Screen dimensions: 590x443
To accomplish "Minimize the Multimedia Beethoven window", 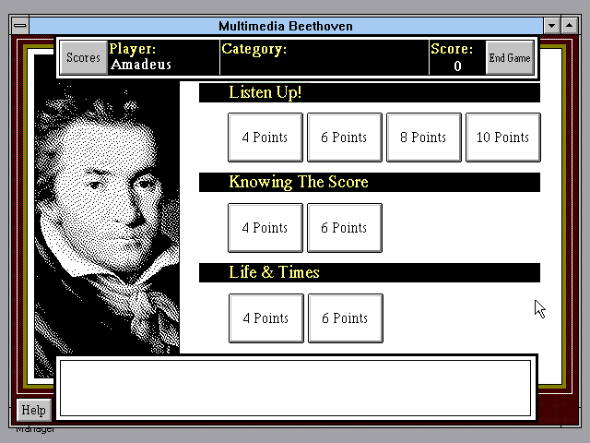I will point(552,26).
